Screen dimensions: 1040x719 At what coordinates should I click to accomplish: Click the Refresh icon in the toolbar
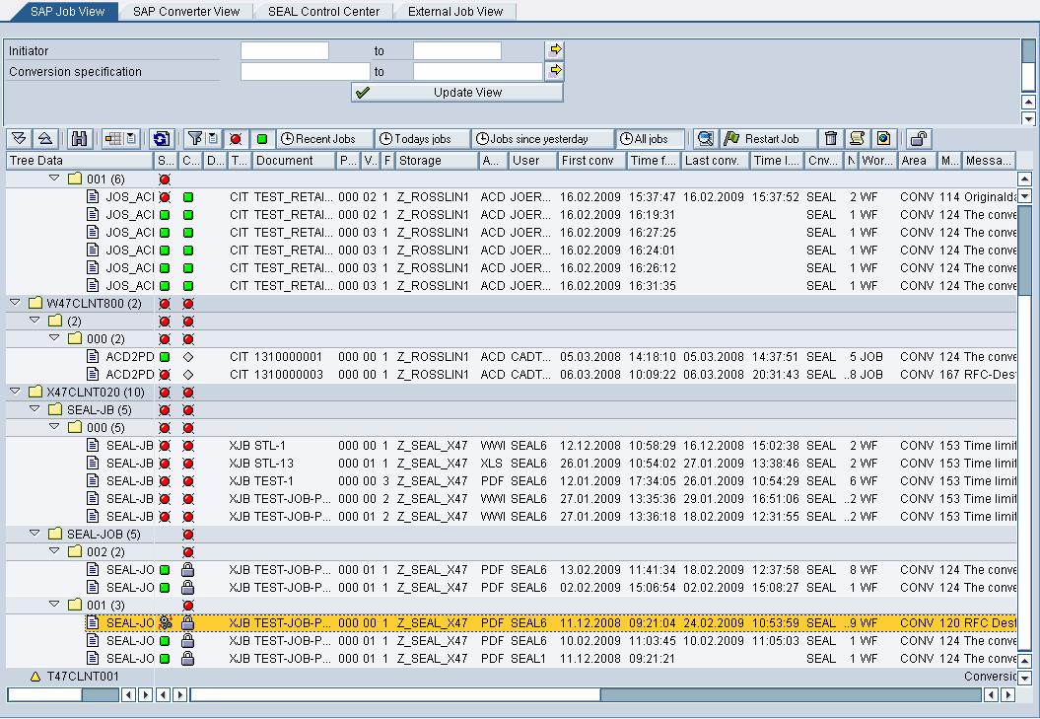point(162,139)
